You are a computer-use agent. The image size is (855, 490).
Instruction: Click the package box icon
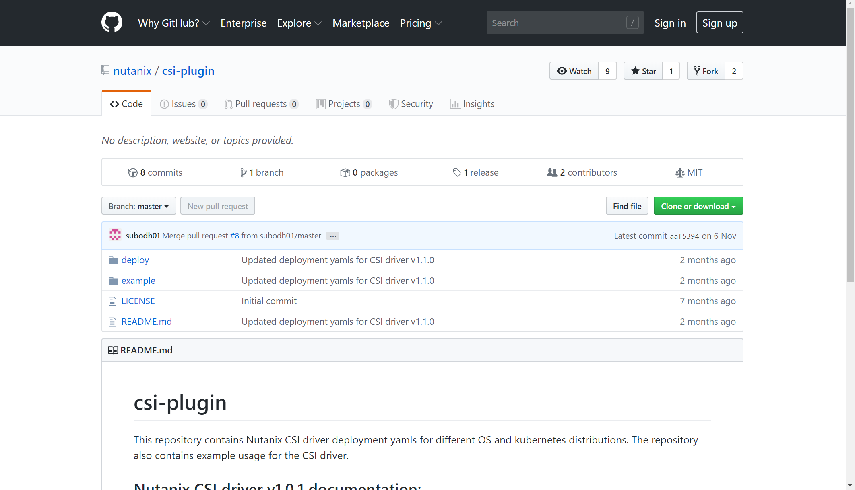pos(345,173)
